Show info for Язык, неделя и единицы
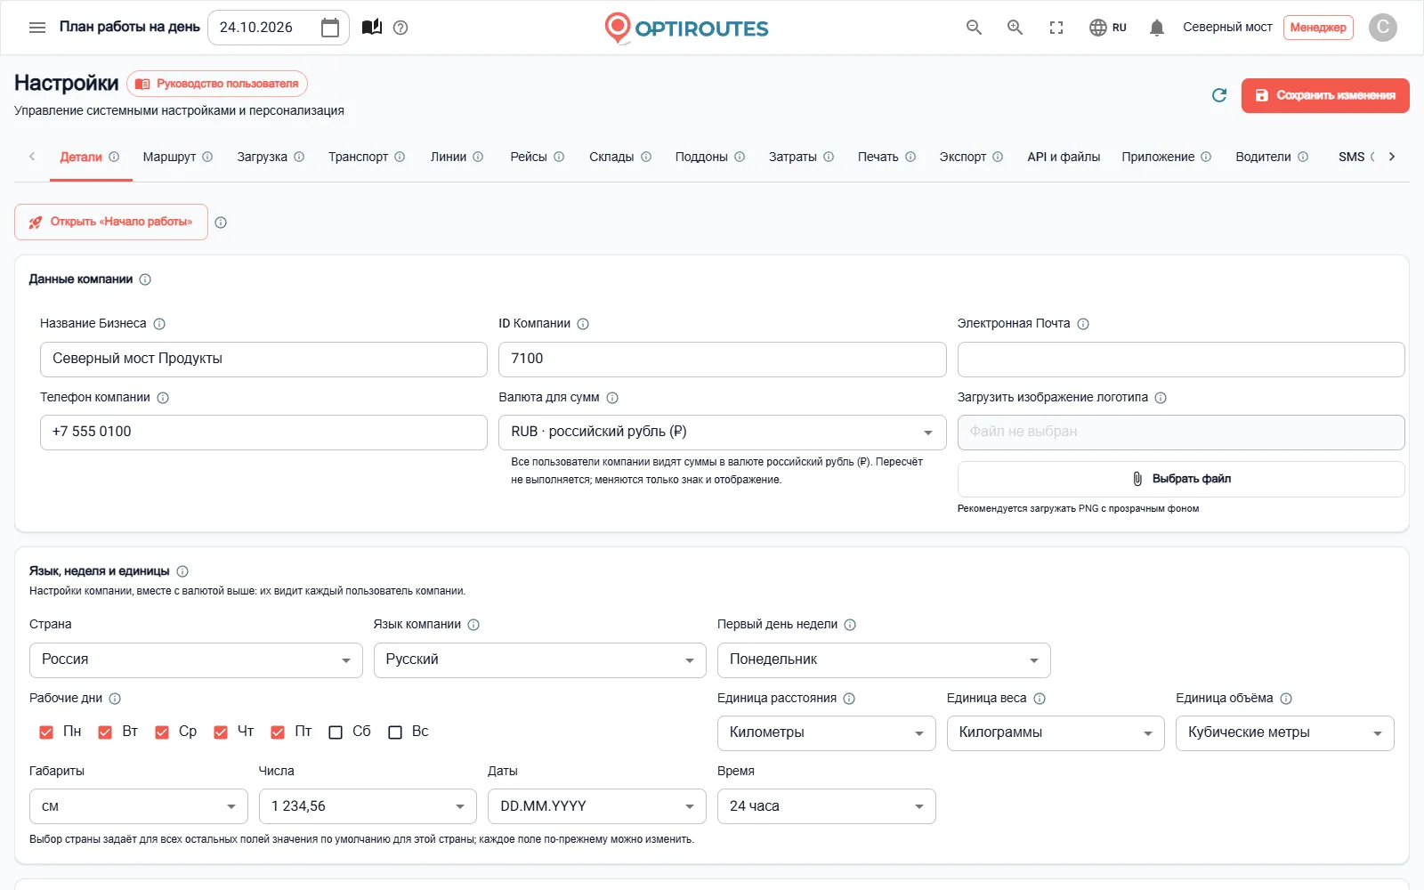The height and width of the screenshot is (890, 1424). point(182,571)
